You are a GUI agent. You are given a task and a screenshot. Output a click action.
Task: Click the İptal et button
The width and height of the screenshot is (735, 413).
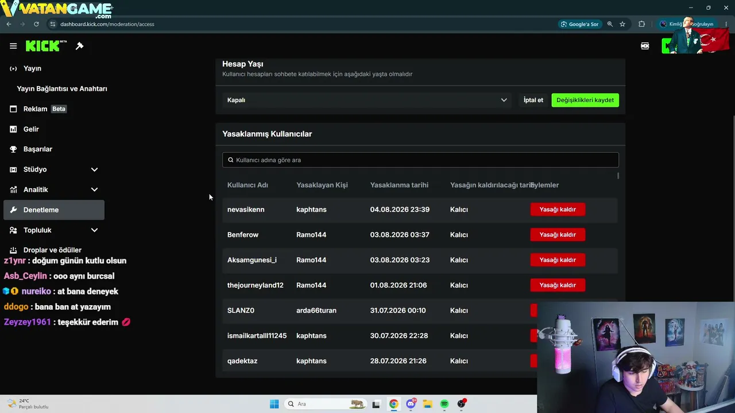click(533, 100)
